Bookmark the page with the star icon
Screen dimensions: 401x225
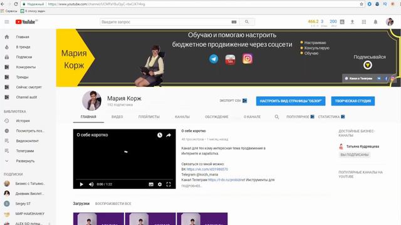362,4
